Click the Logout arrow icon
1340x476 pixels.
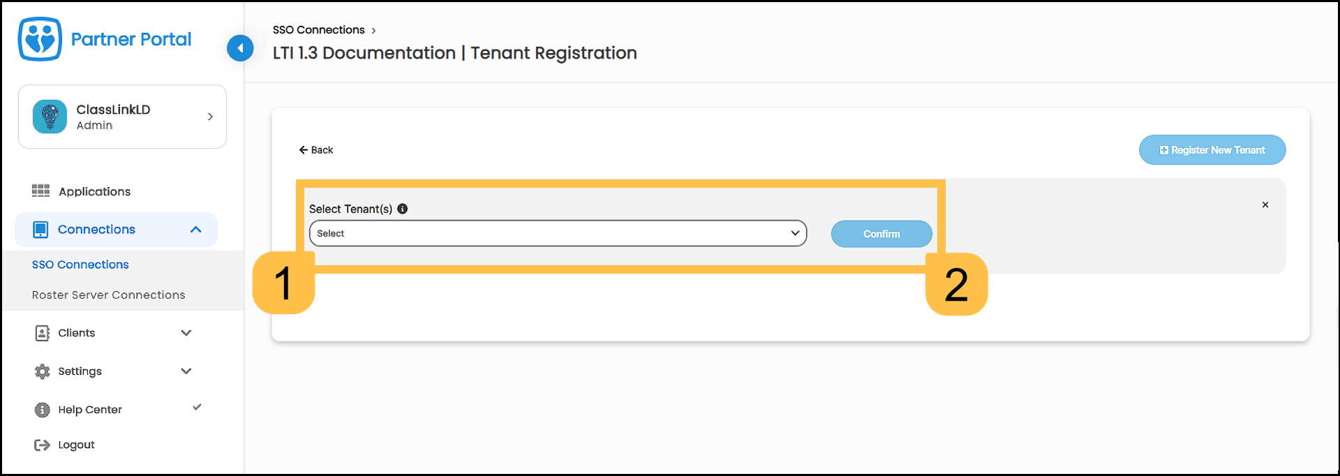(x=42, y=445)
